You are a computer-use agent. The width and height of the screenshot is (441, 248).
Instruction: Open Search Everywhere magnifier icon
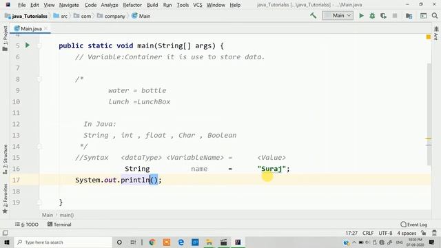tap(435, 16)
